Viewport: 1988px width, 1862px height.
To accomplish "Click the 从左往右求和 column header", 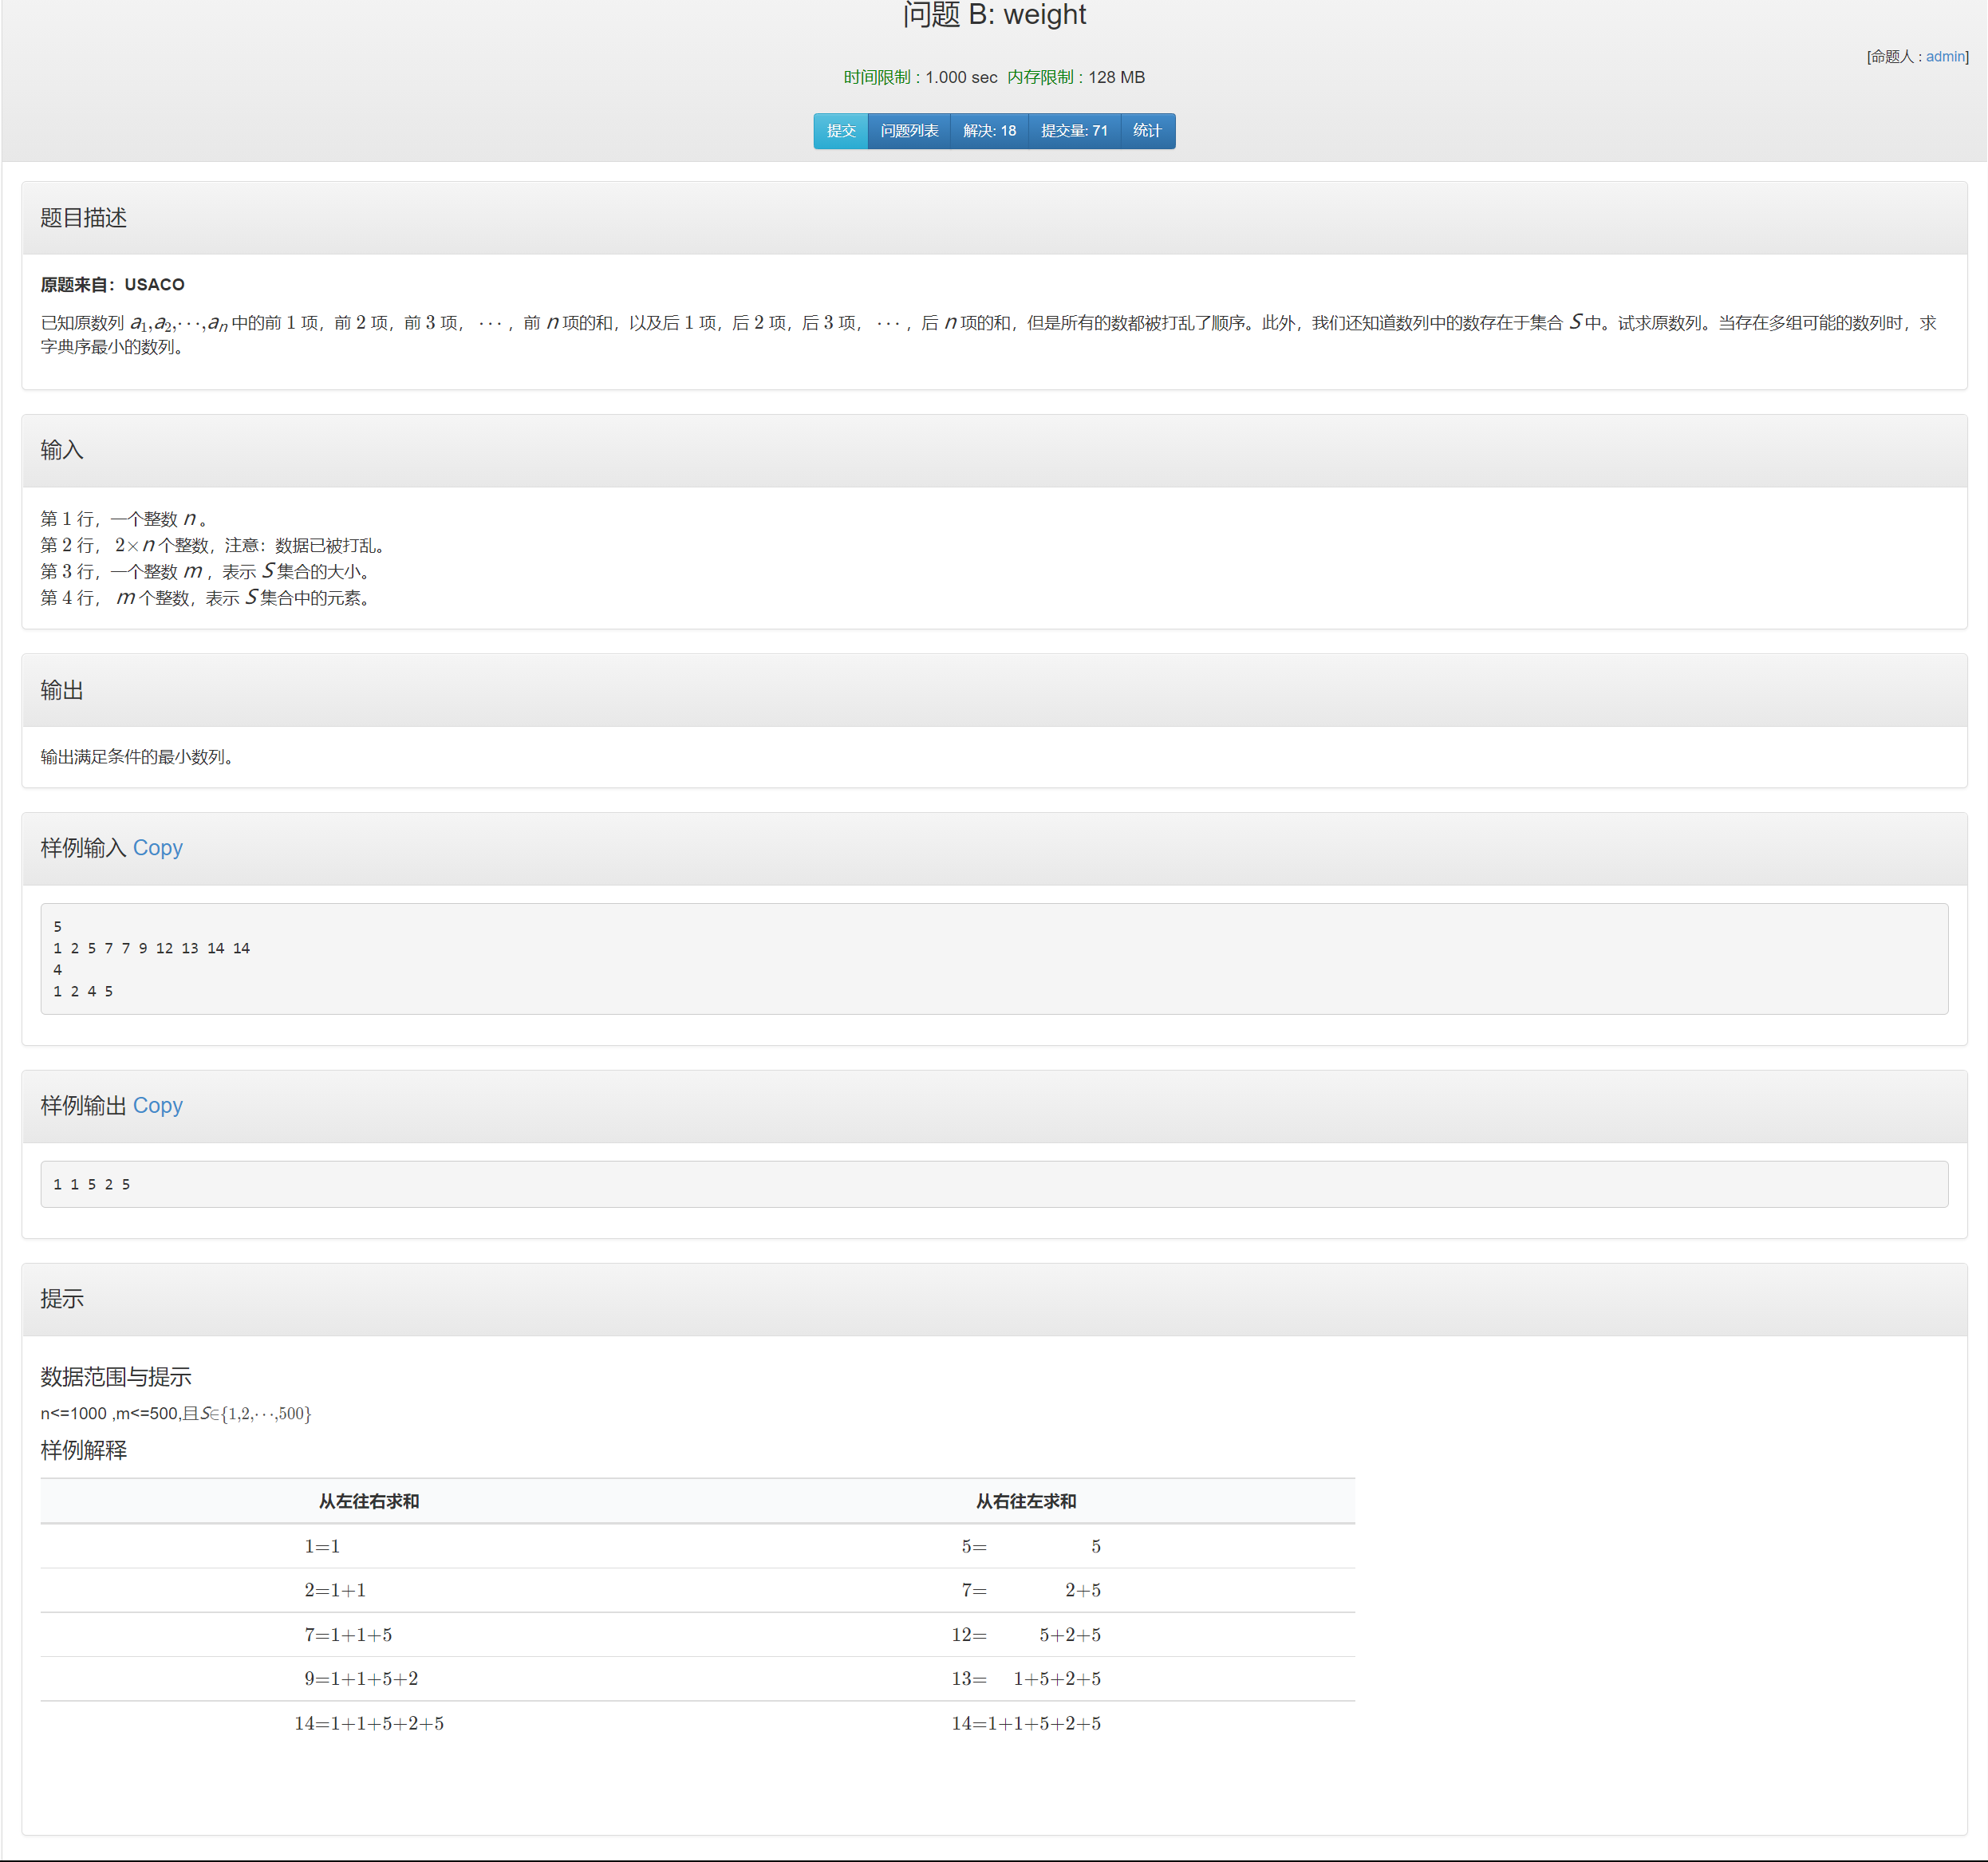I will [369, 1501].
